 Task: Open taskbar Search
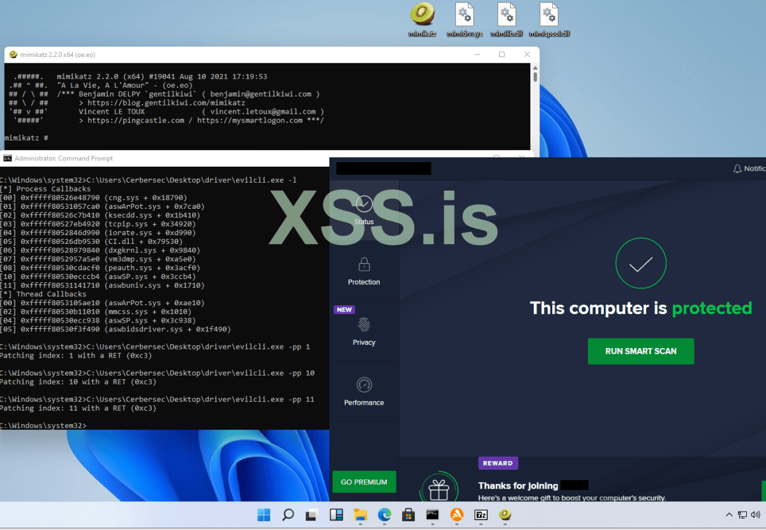coord(288,515)
